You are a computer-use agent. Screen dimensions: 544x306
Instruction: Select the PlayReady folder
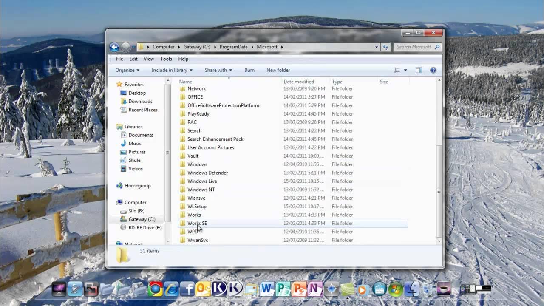coord(198,114)
